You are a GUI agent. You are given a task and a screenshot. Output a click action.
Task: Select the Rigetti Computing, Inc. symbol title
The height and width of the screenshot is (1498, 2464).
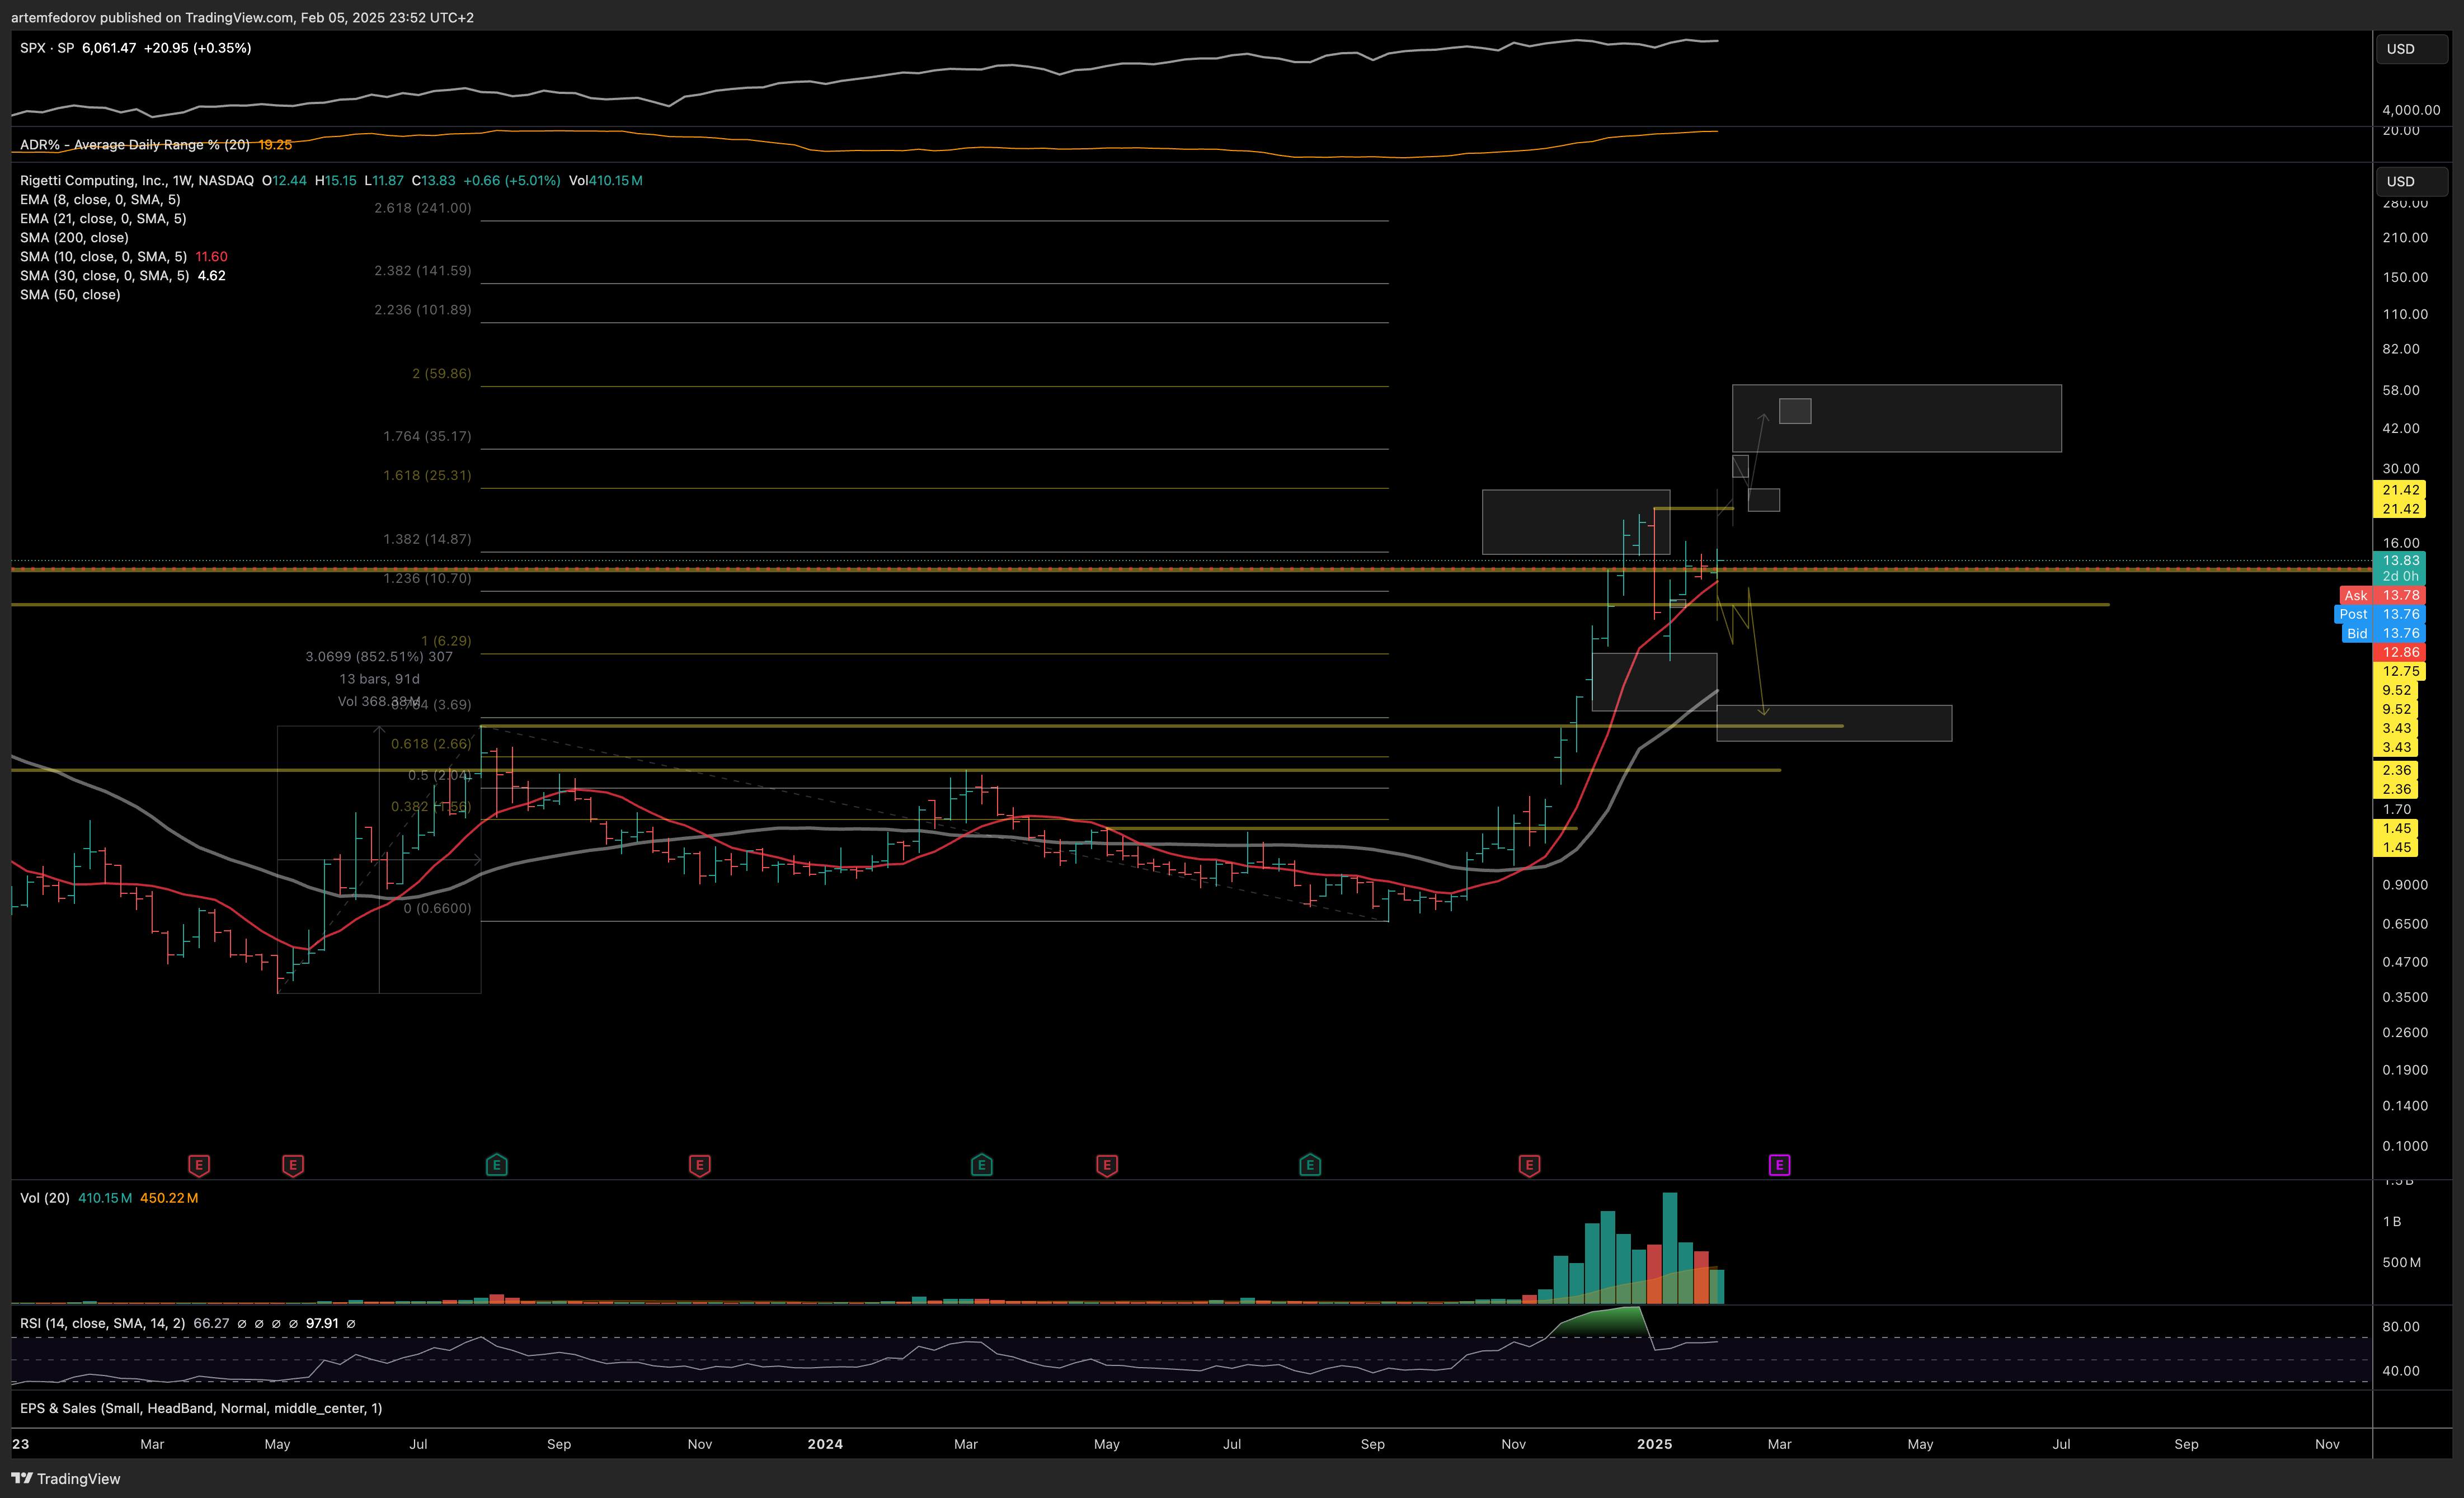[137, 180]
